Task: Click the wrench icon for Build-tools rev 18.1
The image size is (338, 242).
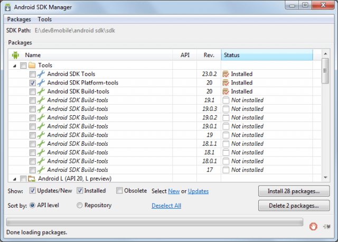Action: pyautogui.click(x=41, y=153)
